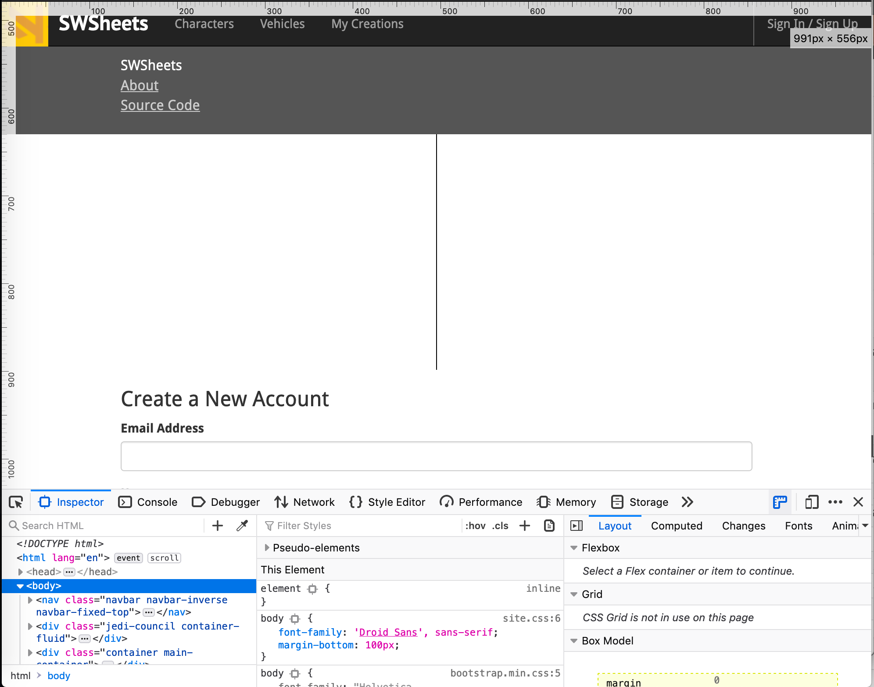Click the plus to create a new HTML node

pos(217,526)
